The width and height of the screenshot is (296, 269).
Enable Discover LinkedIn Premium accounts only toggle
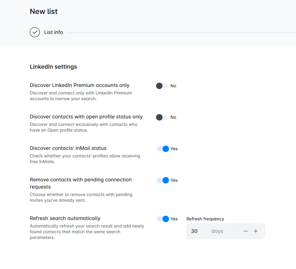[162, 86]
